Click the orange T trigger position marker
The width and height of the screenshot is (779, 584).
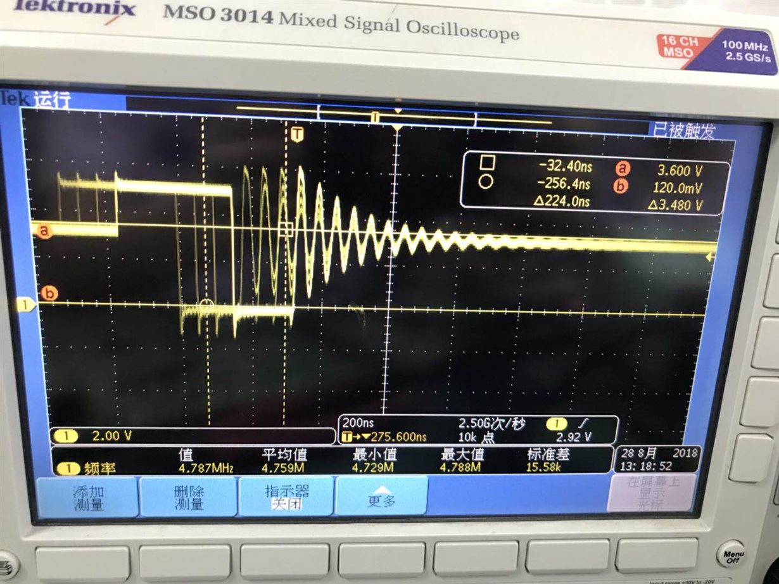[x=297, y=134]
